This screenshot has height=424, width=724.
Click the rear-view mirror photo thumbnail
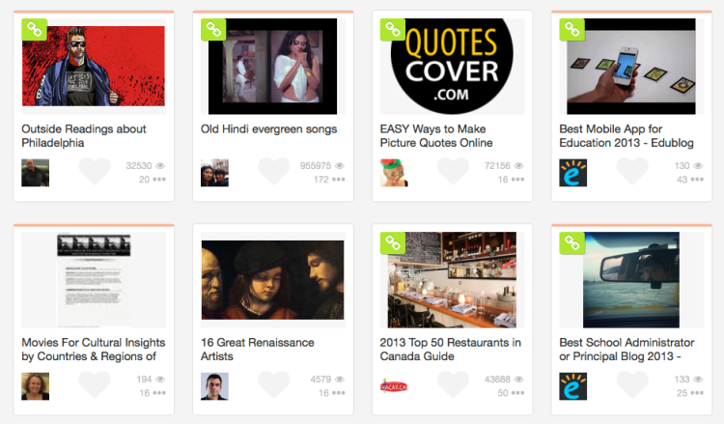tap(631, 280)
